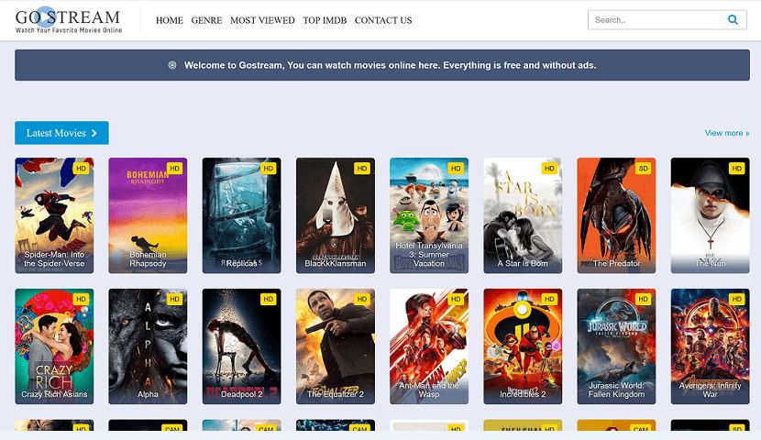Click the 'Bohemian Rhapsody' title text
This screenshot has height=440, width=761.
pos(148,259)
